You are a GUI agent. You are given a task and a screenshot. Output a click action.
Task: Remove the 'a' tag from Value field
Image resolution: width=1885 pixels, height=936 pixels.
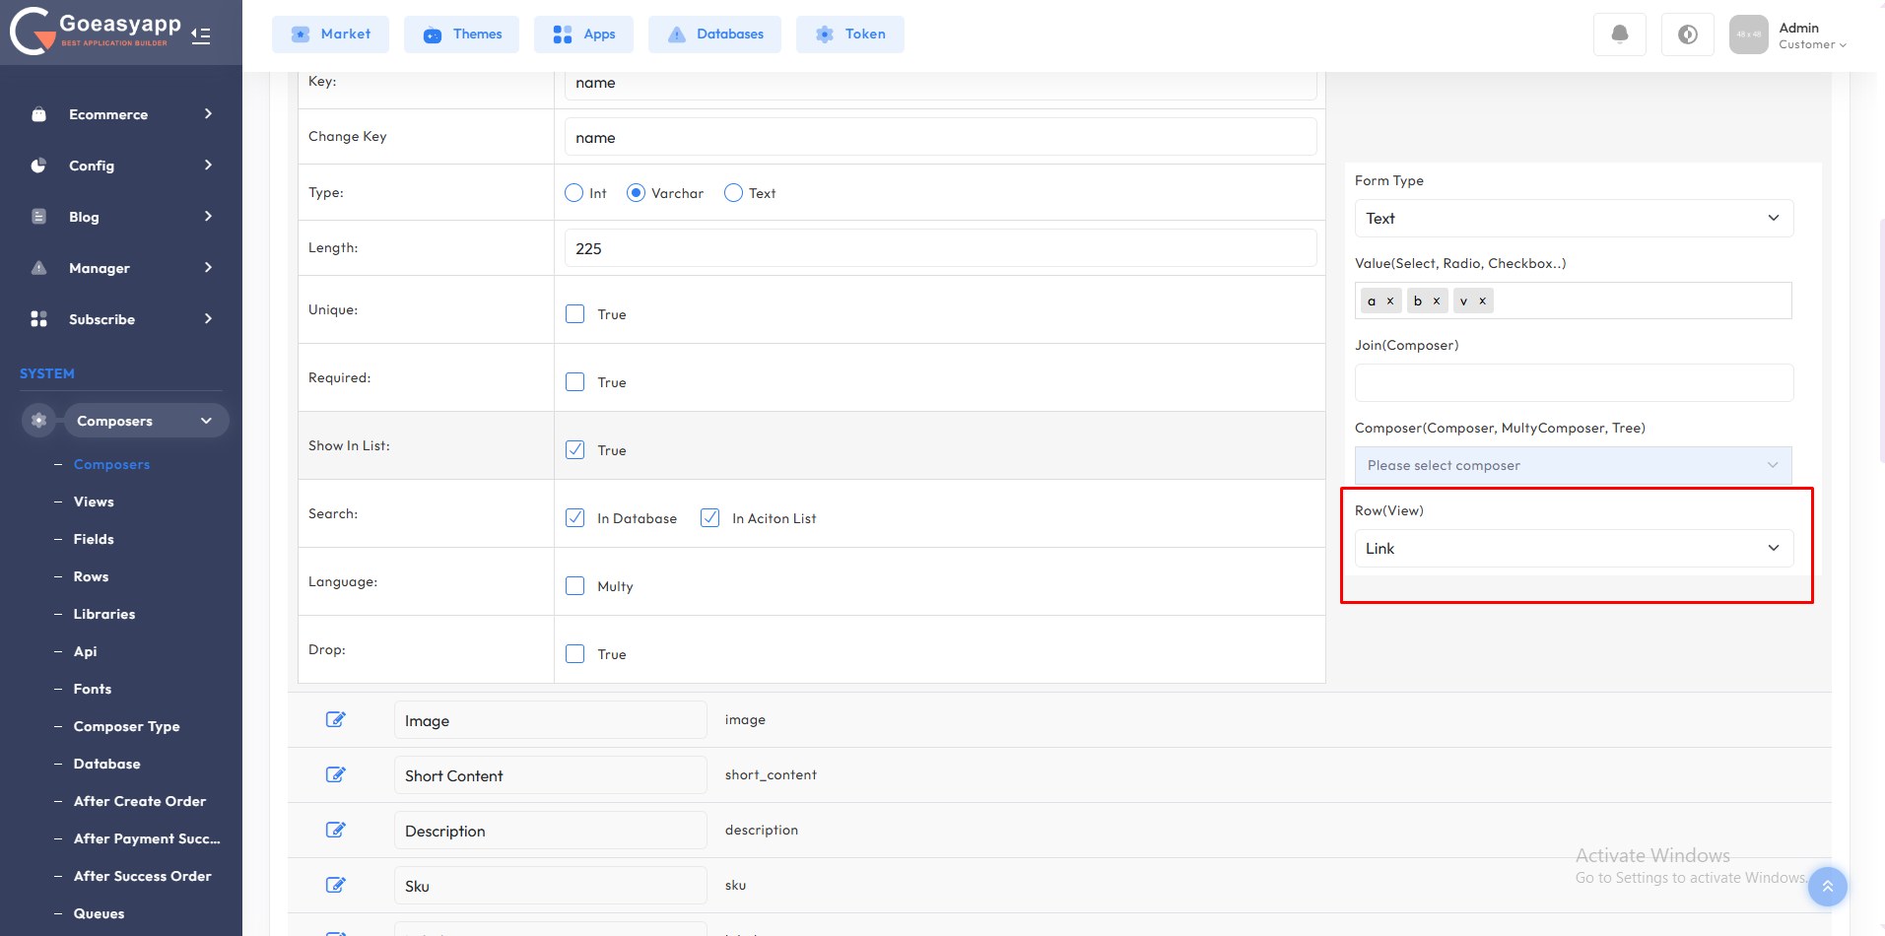[x=1390, y=301]
